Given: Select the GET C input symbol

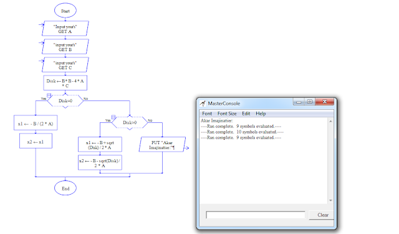Looking at the screenshot, I should 65,65.
